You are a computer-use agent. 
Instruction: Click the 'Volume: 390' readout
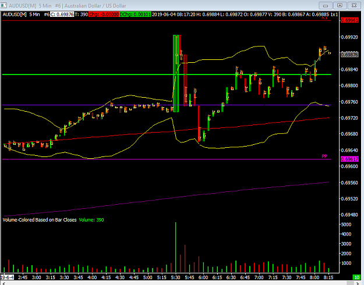tap(91, 220)
